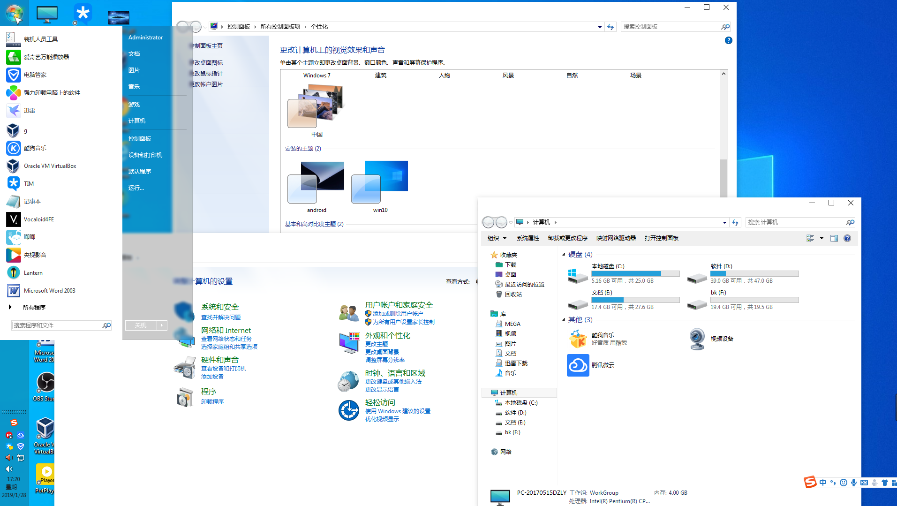This screenshot has width=897, height=506.
Task: Toggle the soft keyboard on Sogou bar
Action: (x=864, y=482)
